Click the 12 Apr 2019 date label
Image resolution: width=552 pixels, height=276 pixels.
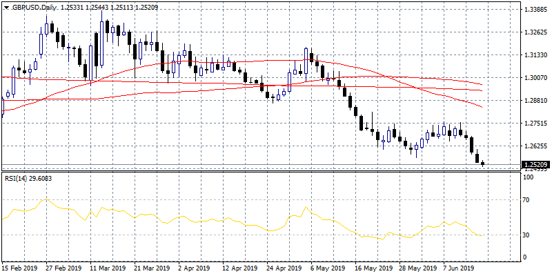click(239, 267)
